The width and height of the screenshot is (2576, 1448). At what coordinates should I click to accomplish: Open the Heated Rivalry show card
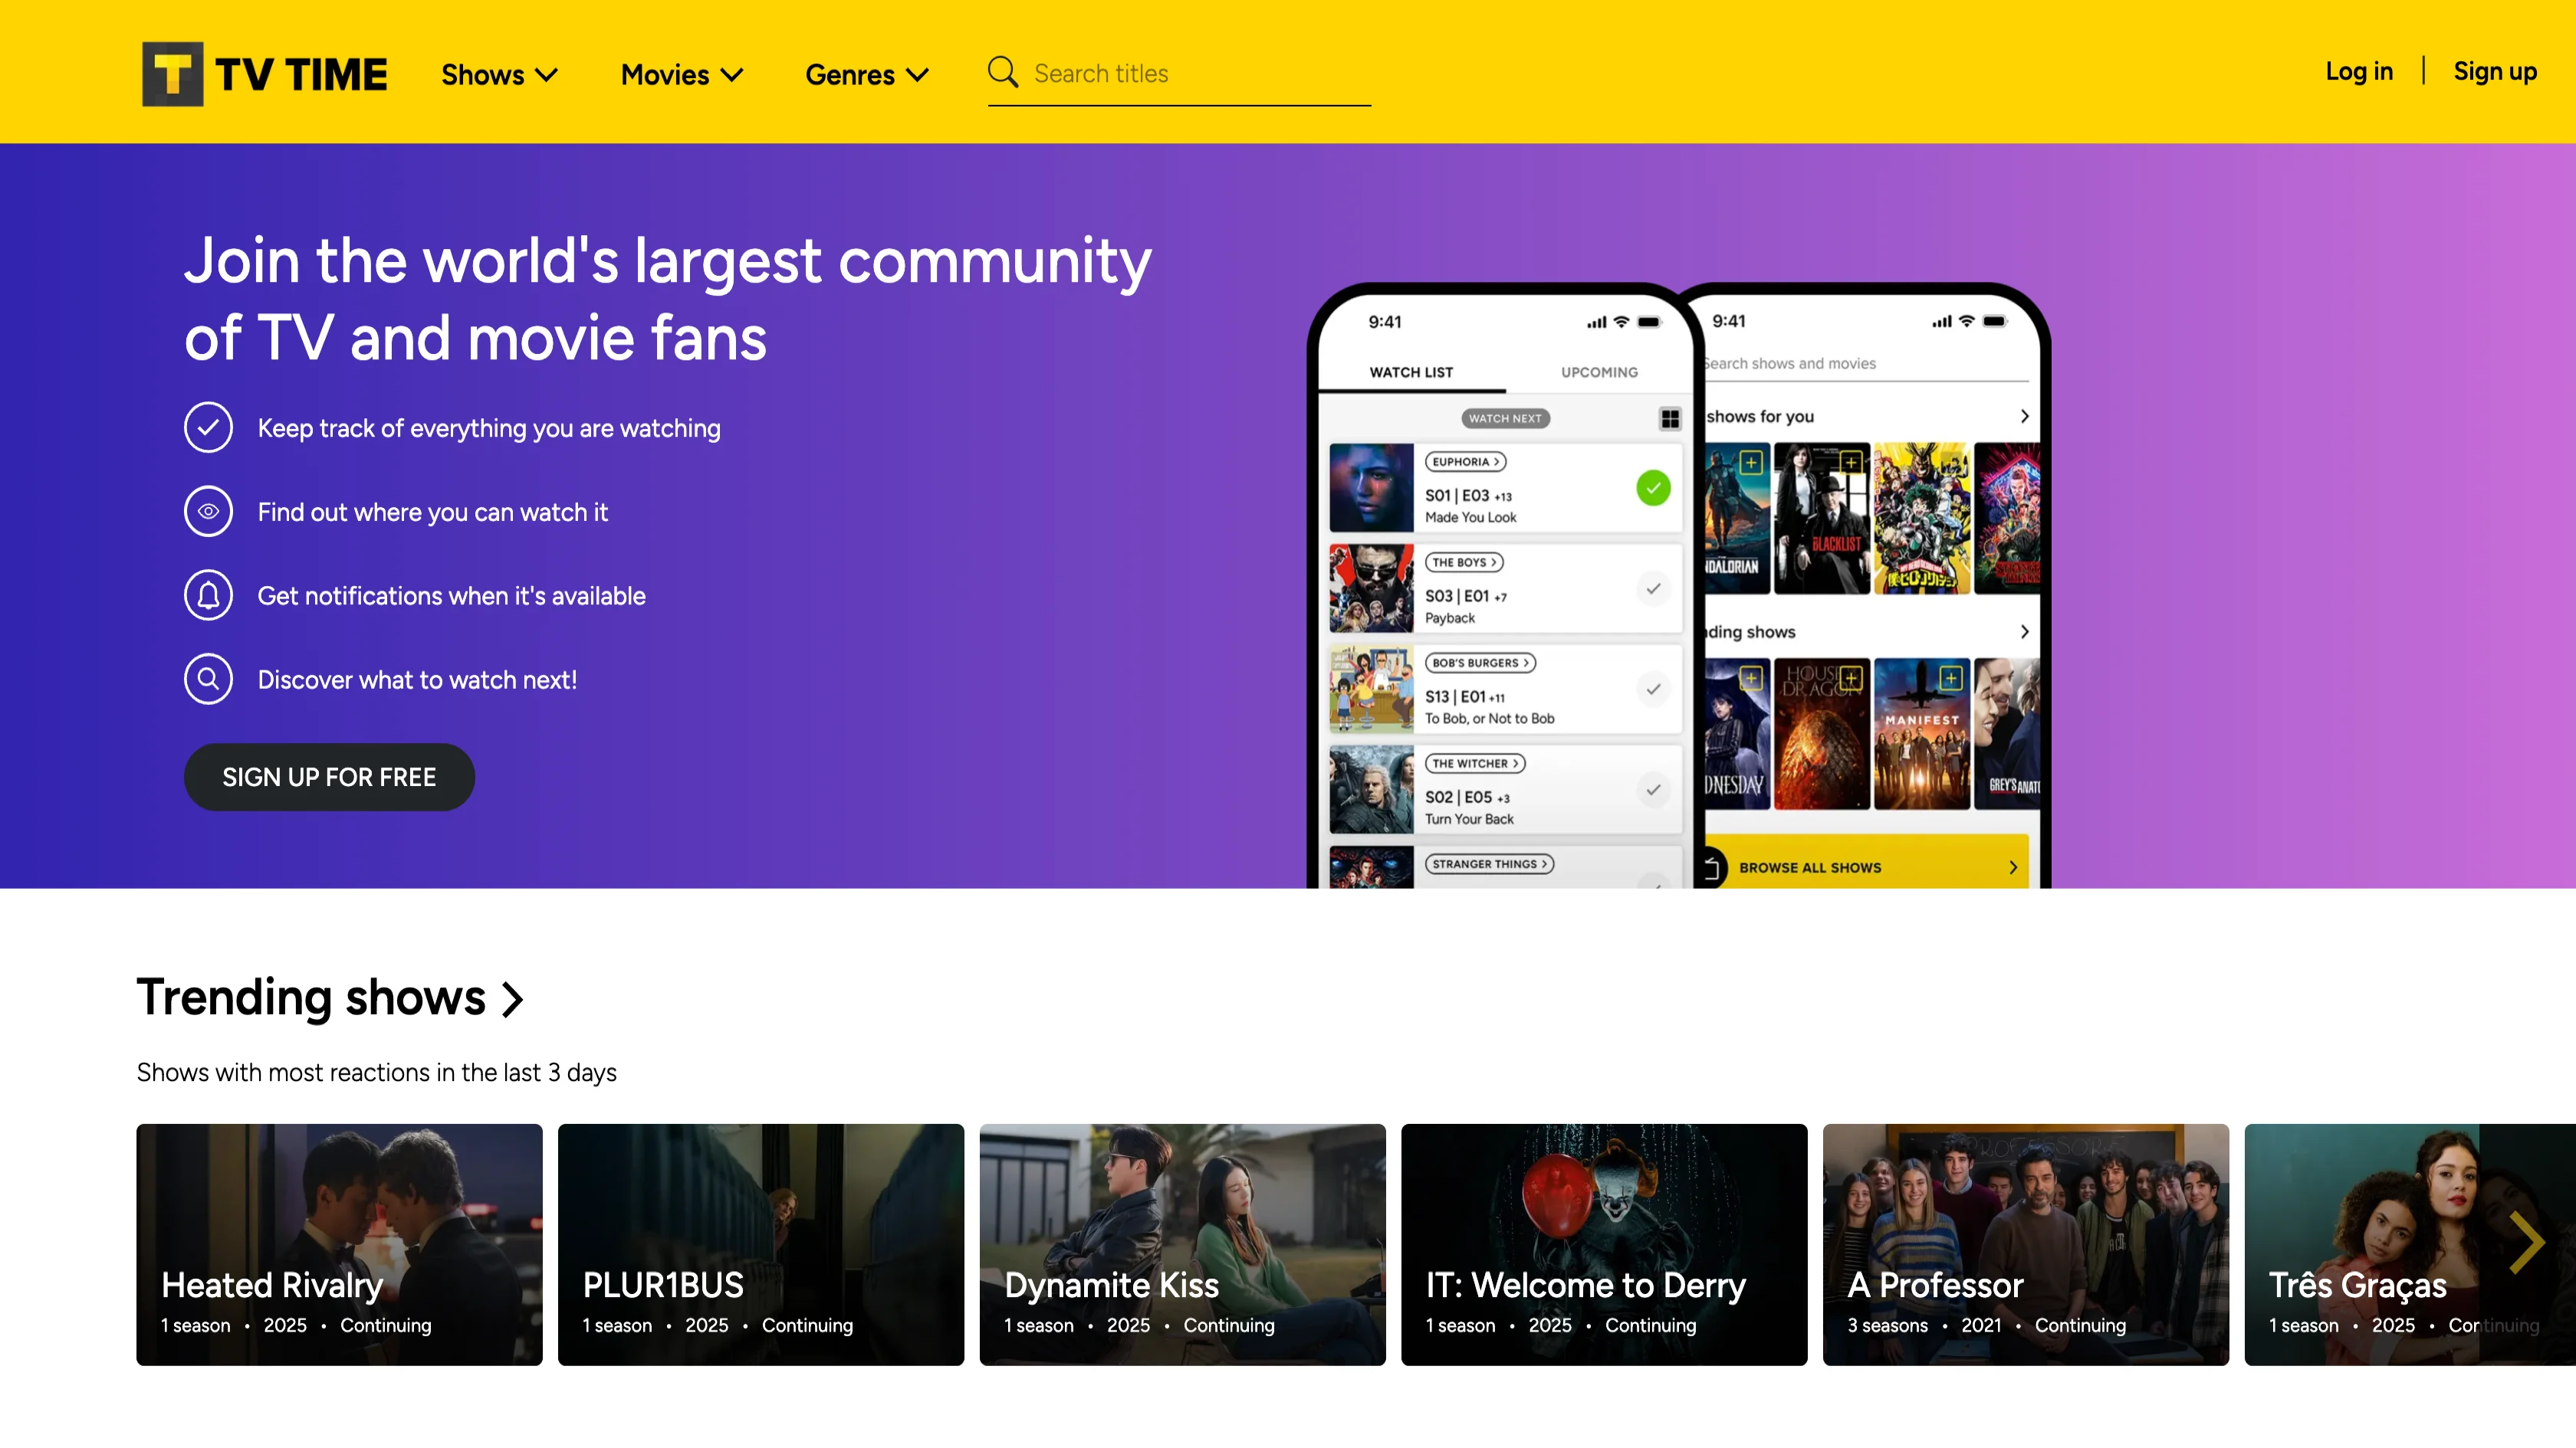pos(339,1243)
